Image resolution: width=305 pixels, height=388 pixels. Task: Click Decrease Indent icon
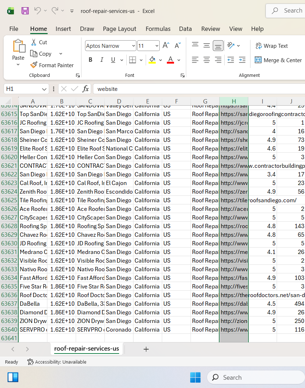click(231, 60)
